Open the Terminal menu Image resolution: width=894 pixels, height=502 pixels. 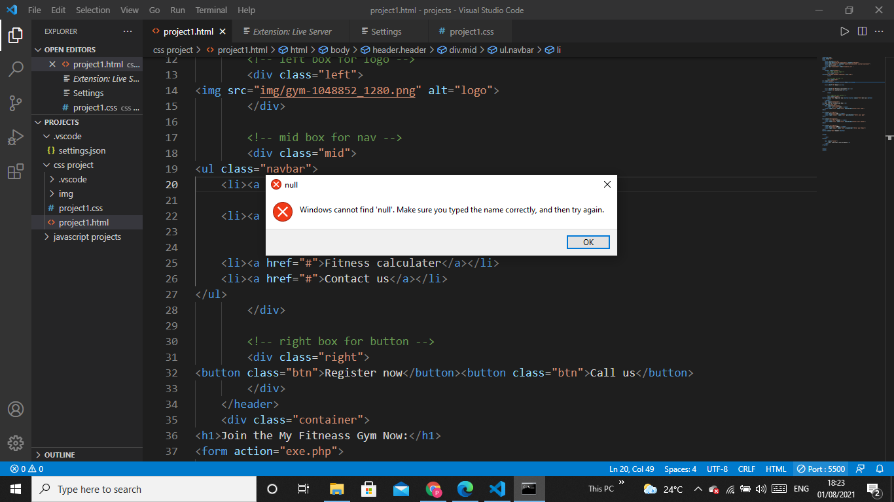pos(211,10)
